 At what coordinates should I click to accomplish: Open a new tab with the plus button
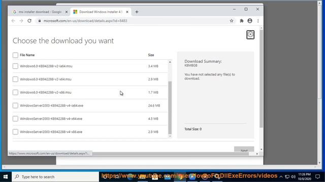click(x=137, y=12)
